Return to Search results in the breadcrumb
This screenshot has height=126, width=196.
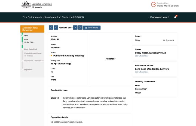coord(52,17)
